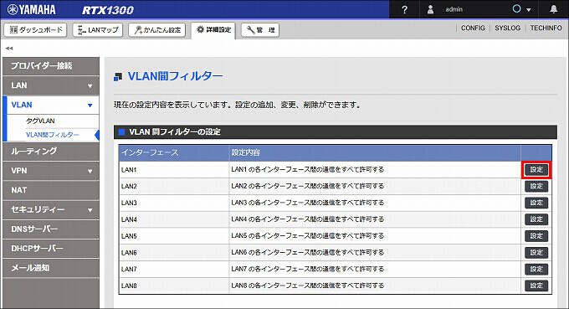Screen dimensions: 569x309
Task: Open the 管理 tab
Action: [260, 30]
